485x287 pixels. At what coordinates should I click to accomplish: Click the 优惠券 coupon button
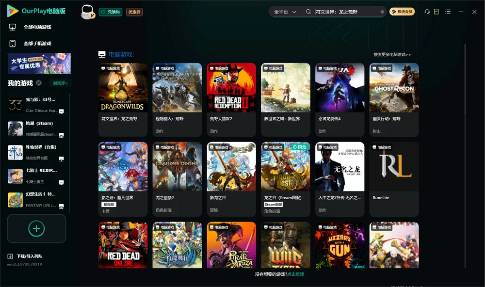[134, 12]
